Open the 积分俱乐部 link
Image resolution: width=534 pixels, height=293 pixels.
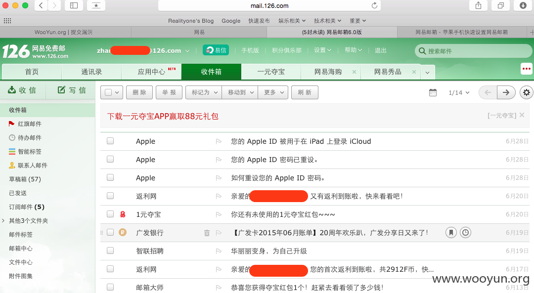click(x=287, y=50)
